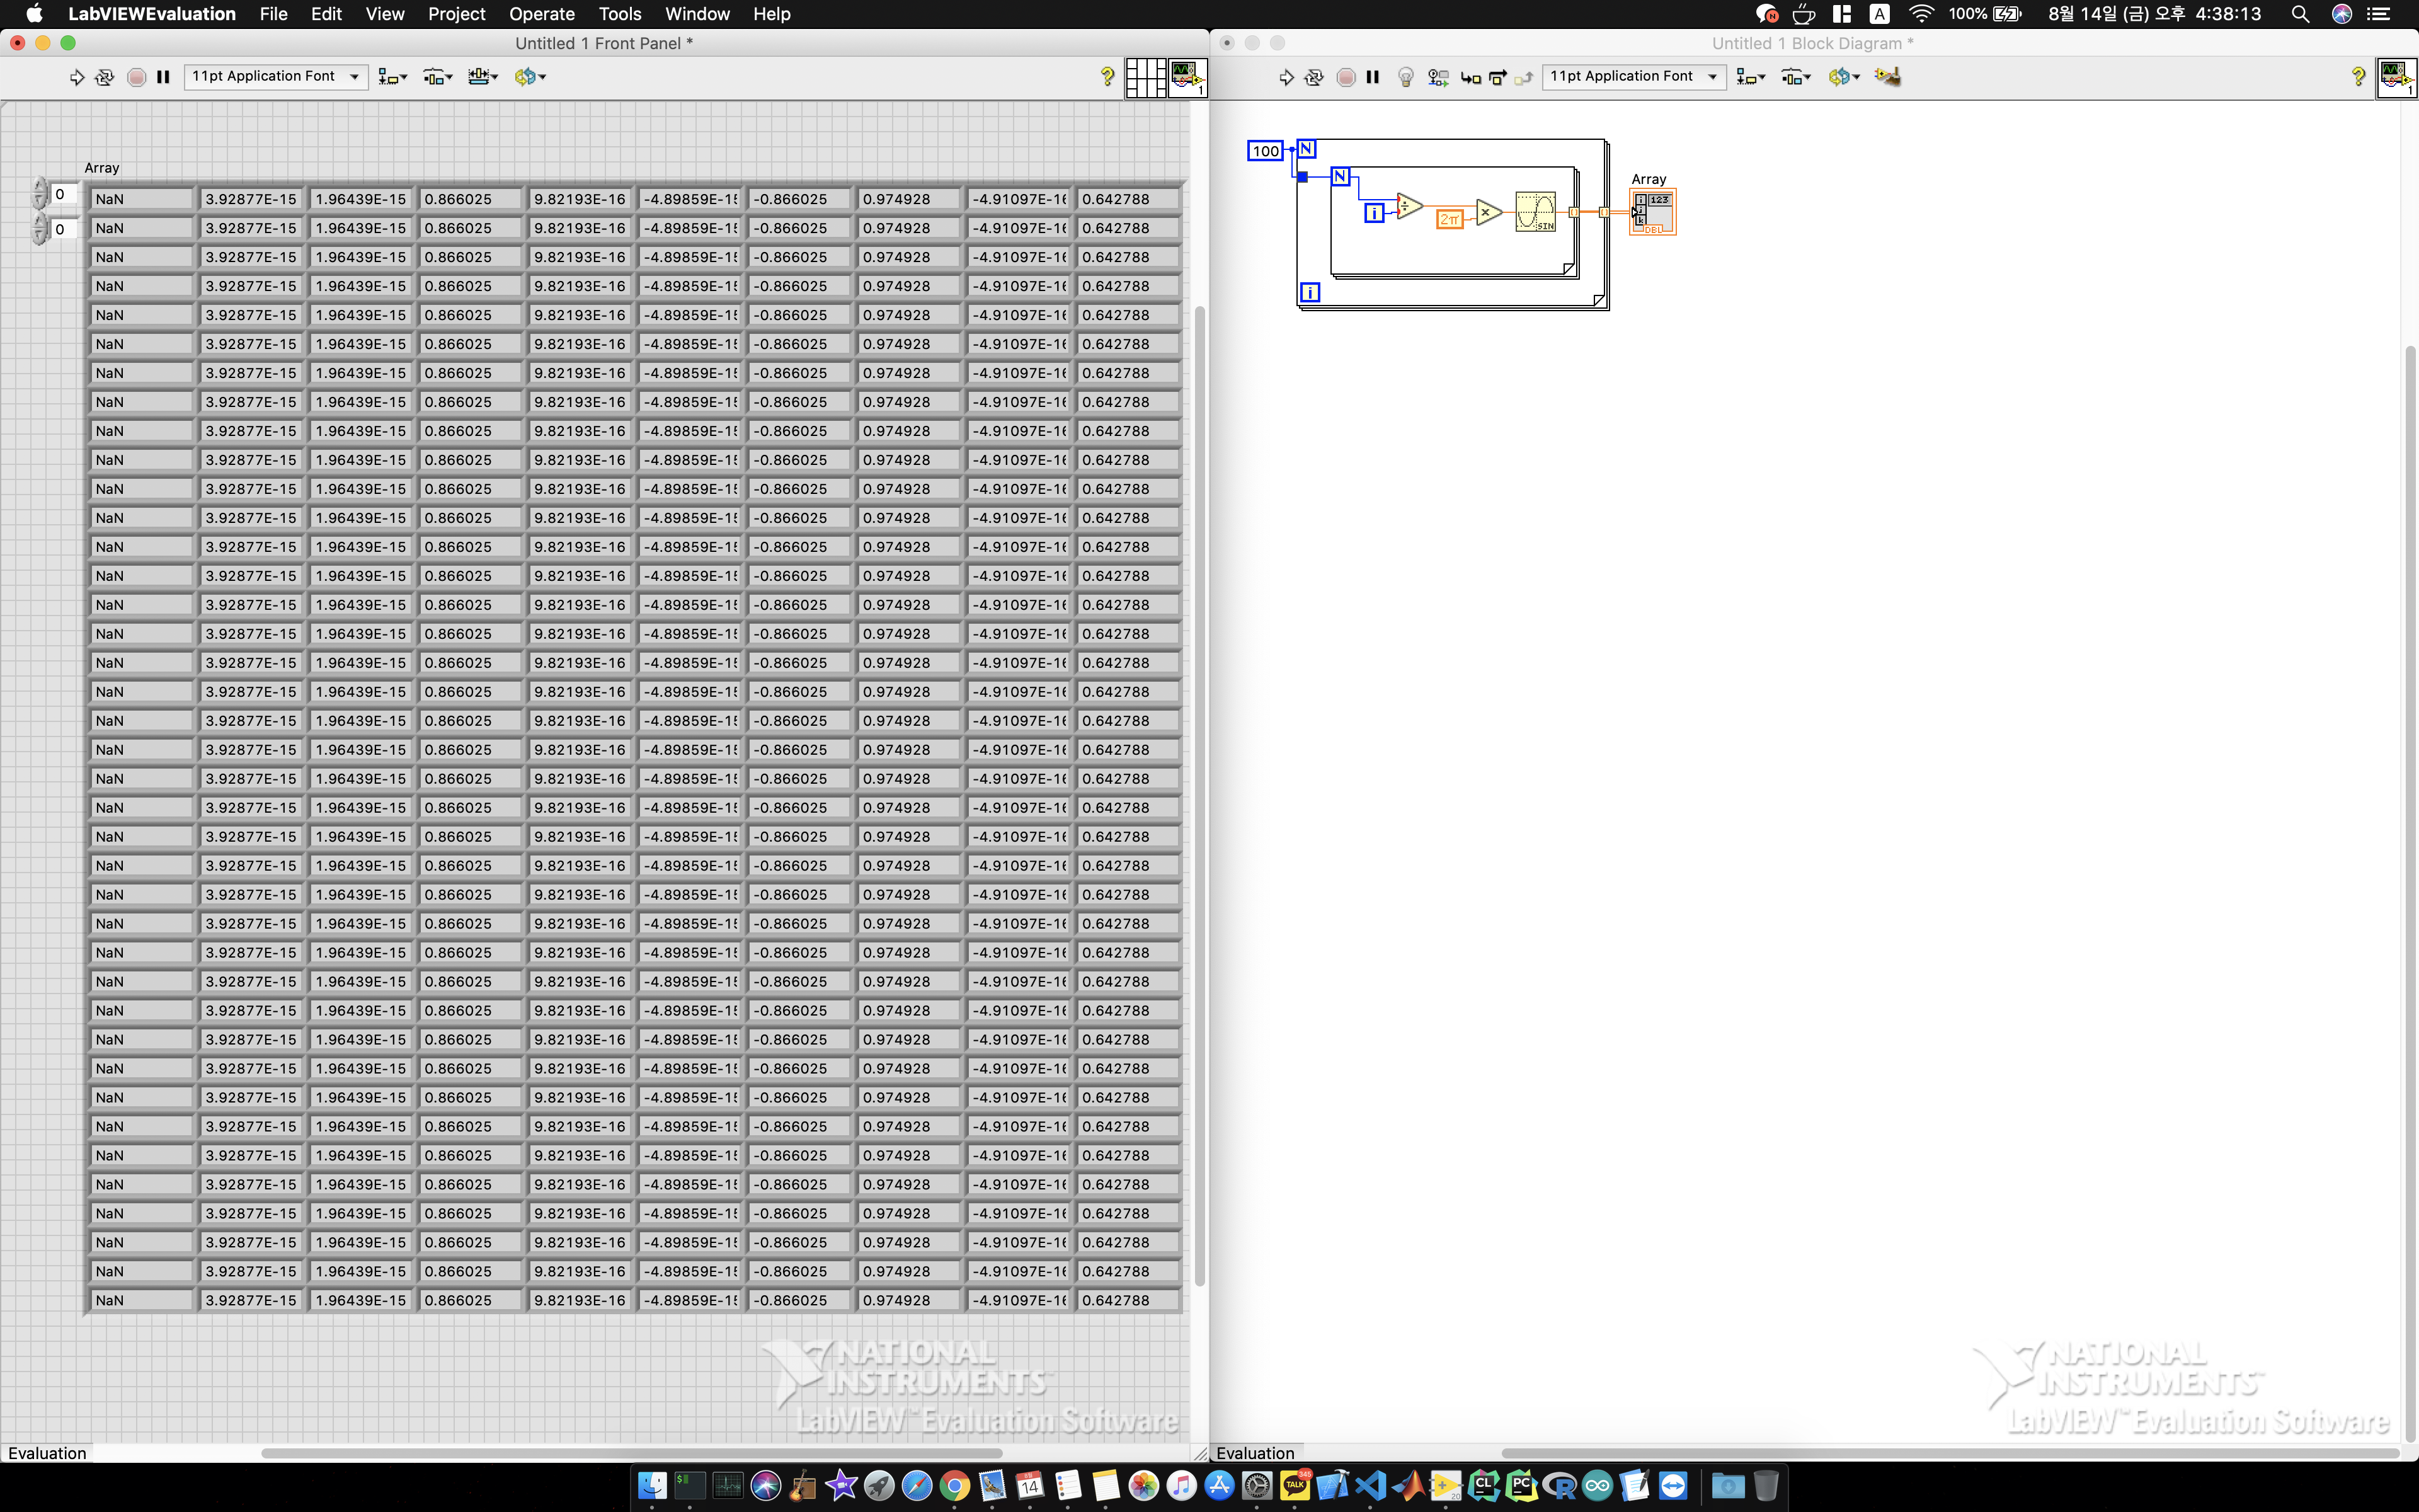The image size is (2419, 1512).
Task: Select the inner loop iteration terminal i
Action: (1375, 213)
